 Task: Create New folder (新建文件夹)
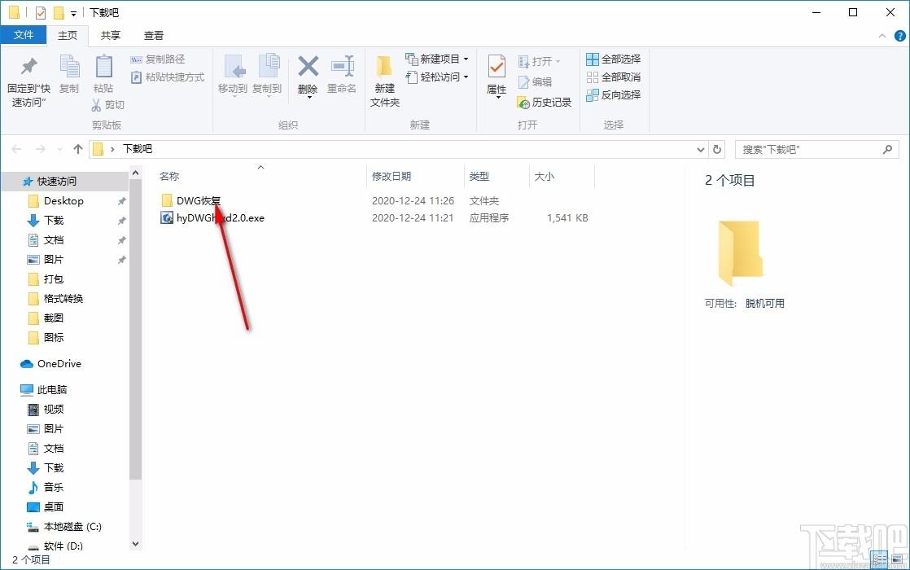385,81
